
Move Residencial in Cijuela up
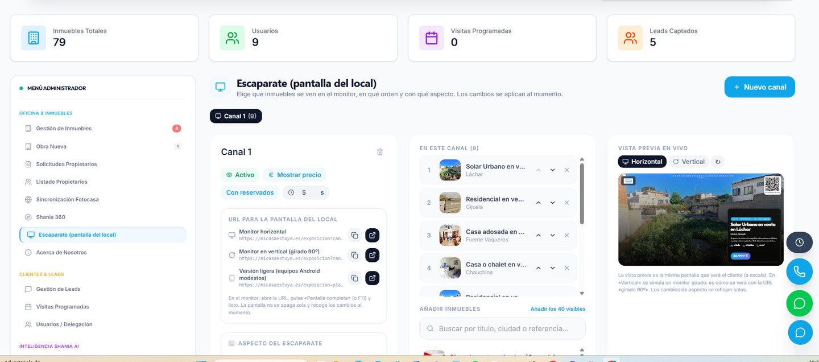pyautogui.click(x=538, y=203)
